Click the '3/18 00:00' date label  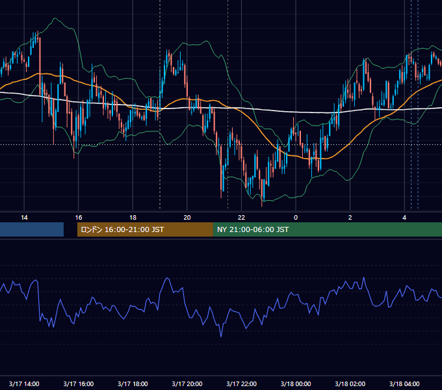tap(296, 383)
